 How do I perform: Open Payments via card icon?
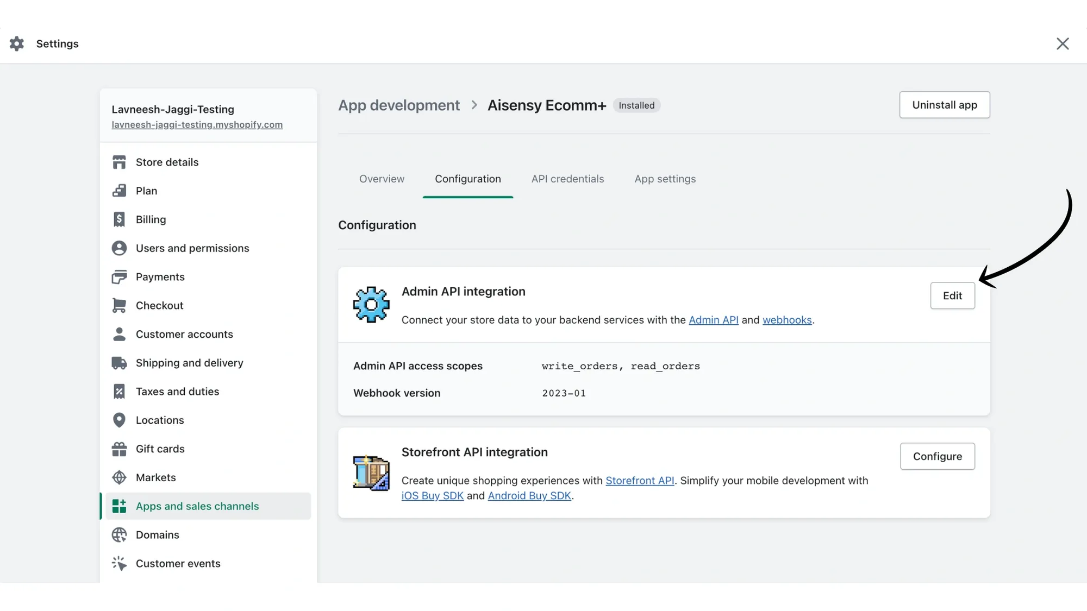(x=119, y=276)
